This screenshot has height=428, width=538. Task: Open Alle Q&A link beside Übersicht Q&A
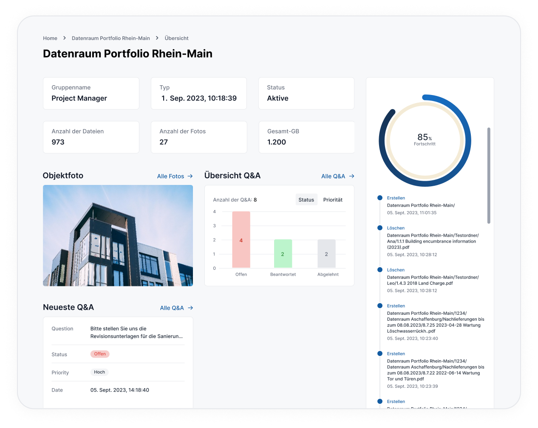(x=333, y=176)
